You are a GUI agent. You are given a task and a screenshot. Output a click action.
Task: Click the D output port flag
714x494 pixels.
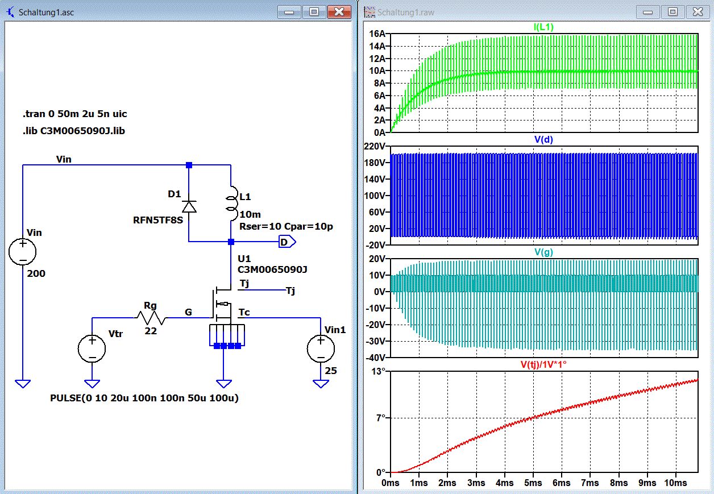coord(286,242)
